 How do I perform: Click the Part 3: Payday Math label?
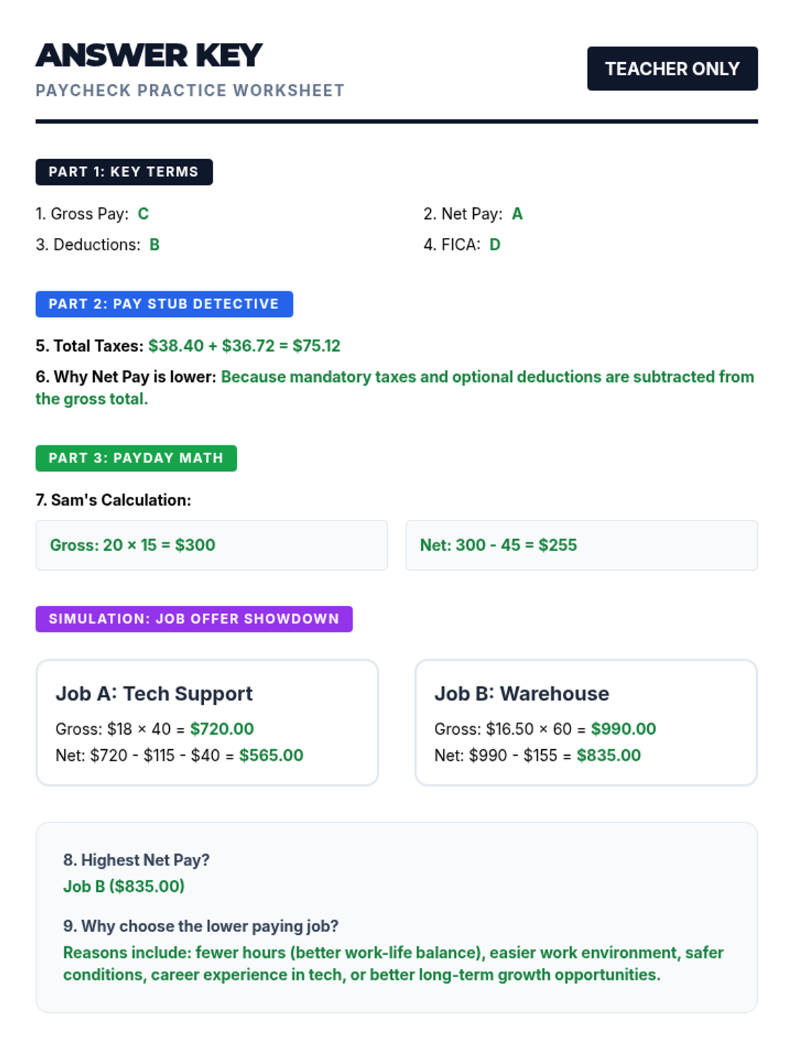(136, 458)
